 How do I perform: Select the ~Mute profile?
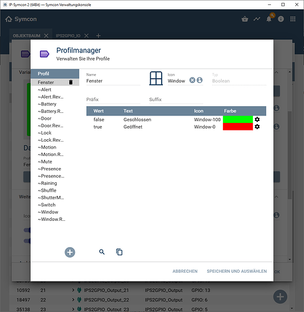(45, 162)
